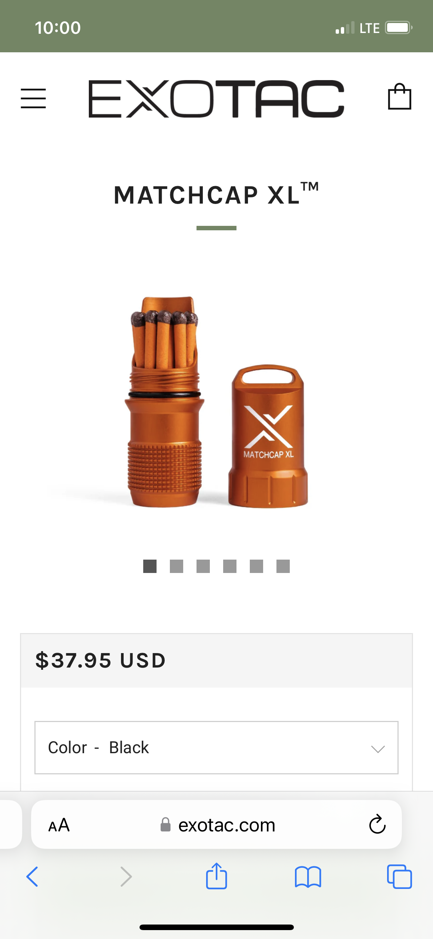Open the Safari share sheet
Image resolution: width=433 pixels, height=939 pixels.
coord(216,876)
